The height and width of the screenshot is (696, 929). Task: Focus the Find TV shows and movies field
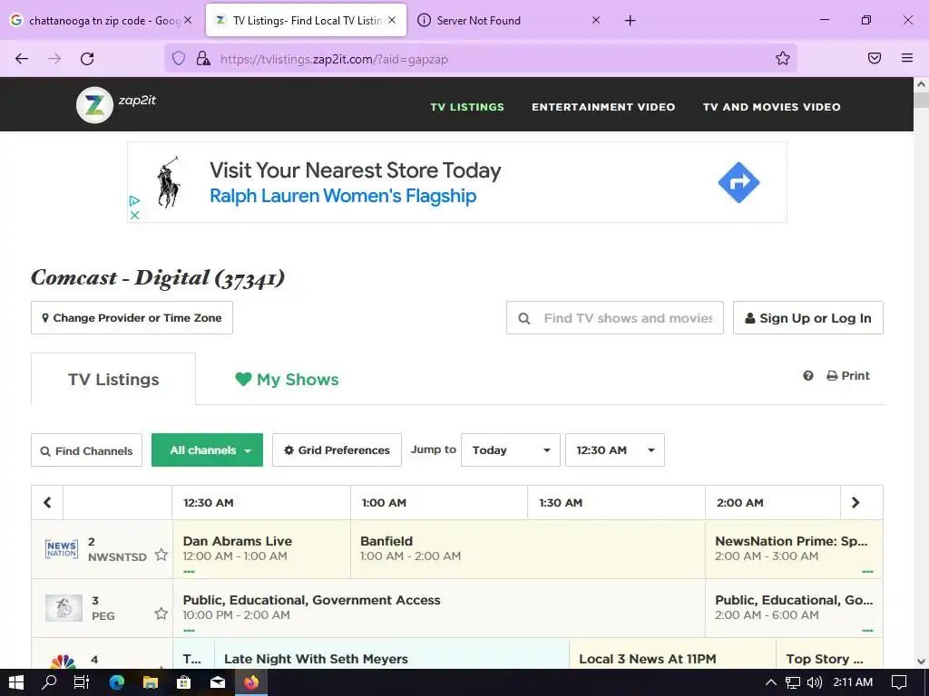coord(615,318)
